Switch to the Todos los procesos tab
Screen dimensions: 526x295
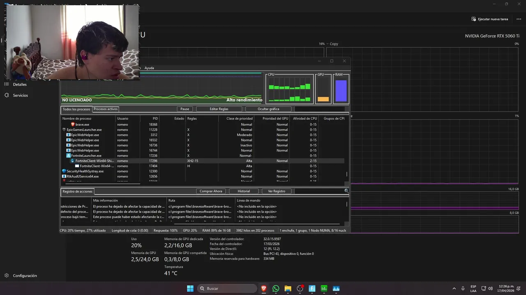(76, 109)
